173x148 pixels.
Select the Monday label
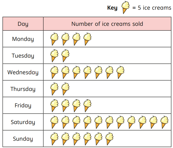23,39
